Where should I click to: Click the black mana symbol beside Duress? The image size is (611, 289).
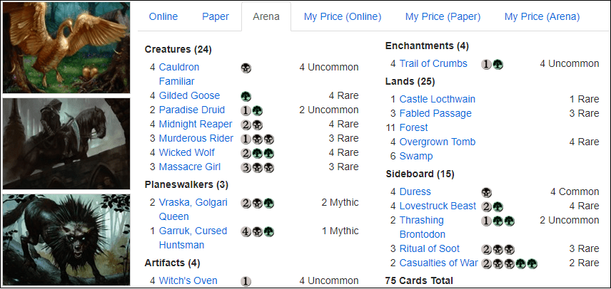click(487, 192)
